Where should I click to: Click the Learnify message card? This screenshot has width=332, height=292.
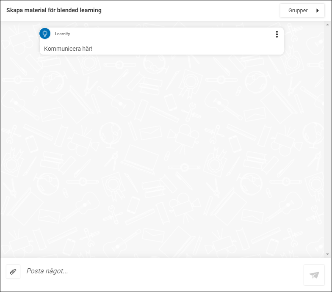pyautogui.click(x=162, y=41)
